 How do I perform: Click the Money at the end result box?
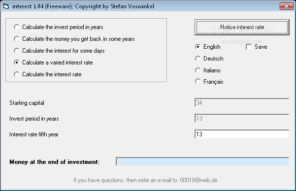point(202,162)
